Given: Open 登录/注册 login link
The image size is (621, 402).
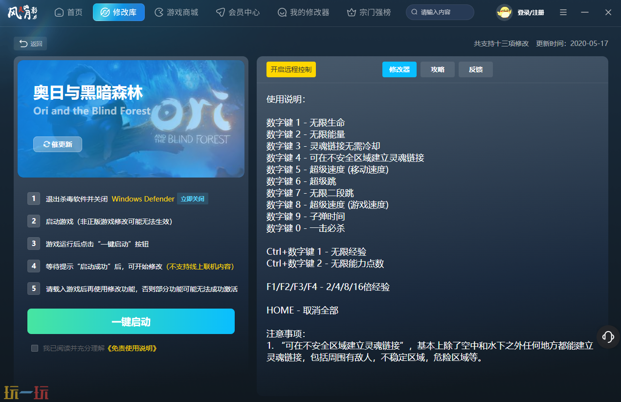Looking at the screenshot, I should tap(531, 12).
